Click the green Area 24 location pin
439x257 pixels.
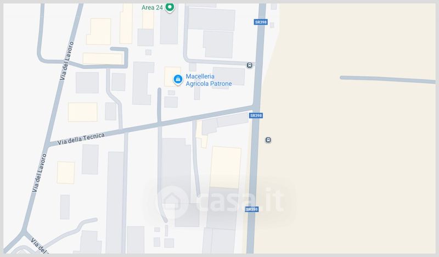[170, 7]
